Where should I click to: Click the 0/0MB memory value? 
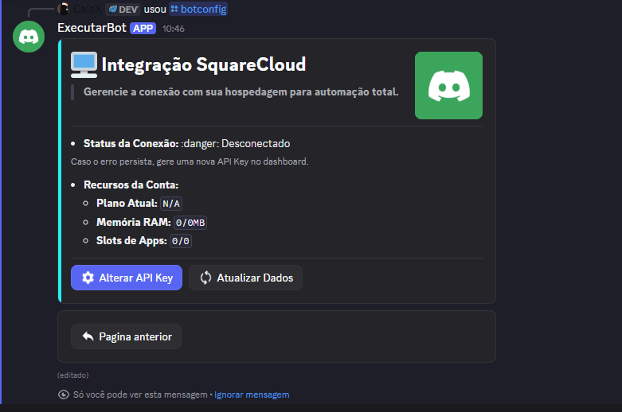point(190,223)
